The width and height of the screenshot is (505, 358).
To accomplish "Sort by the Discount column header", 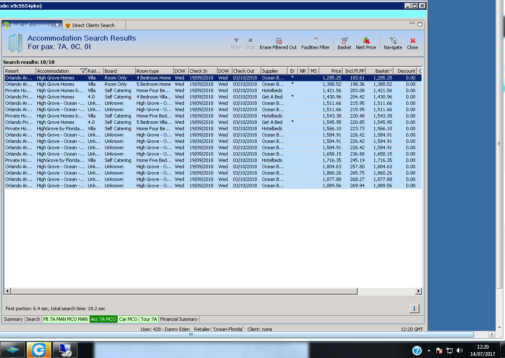I will coord(405,71).
